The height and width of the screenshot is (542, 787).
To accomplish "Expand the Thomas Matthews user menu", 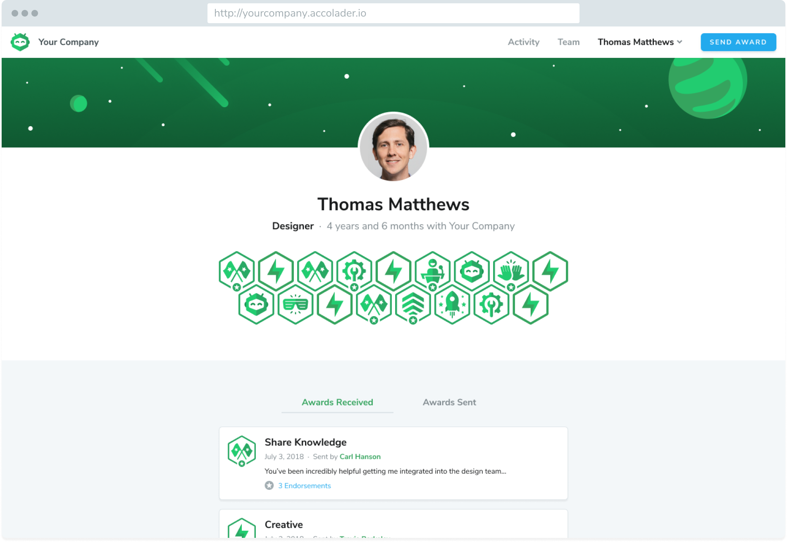I will (639, 42).
